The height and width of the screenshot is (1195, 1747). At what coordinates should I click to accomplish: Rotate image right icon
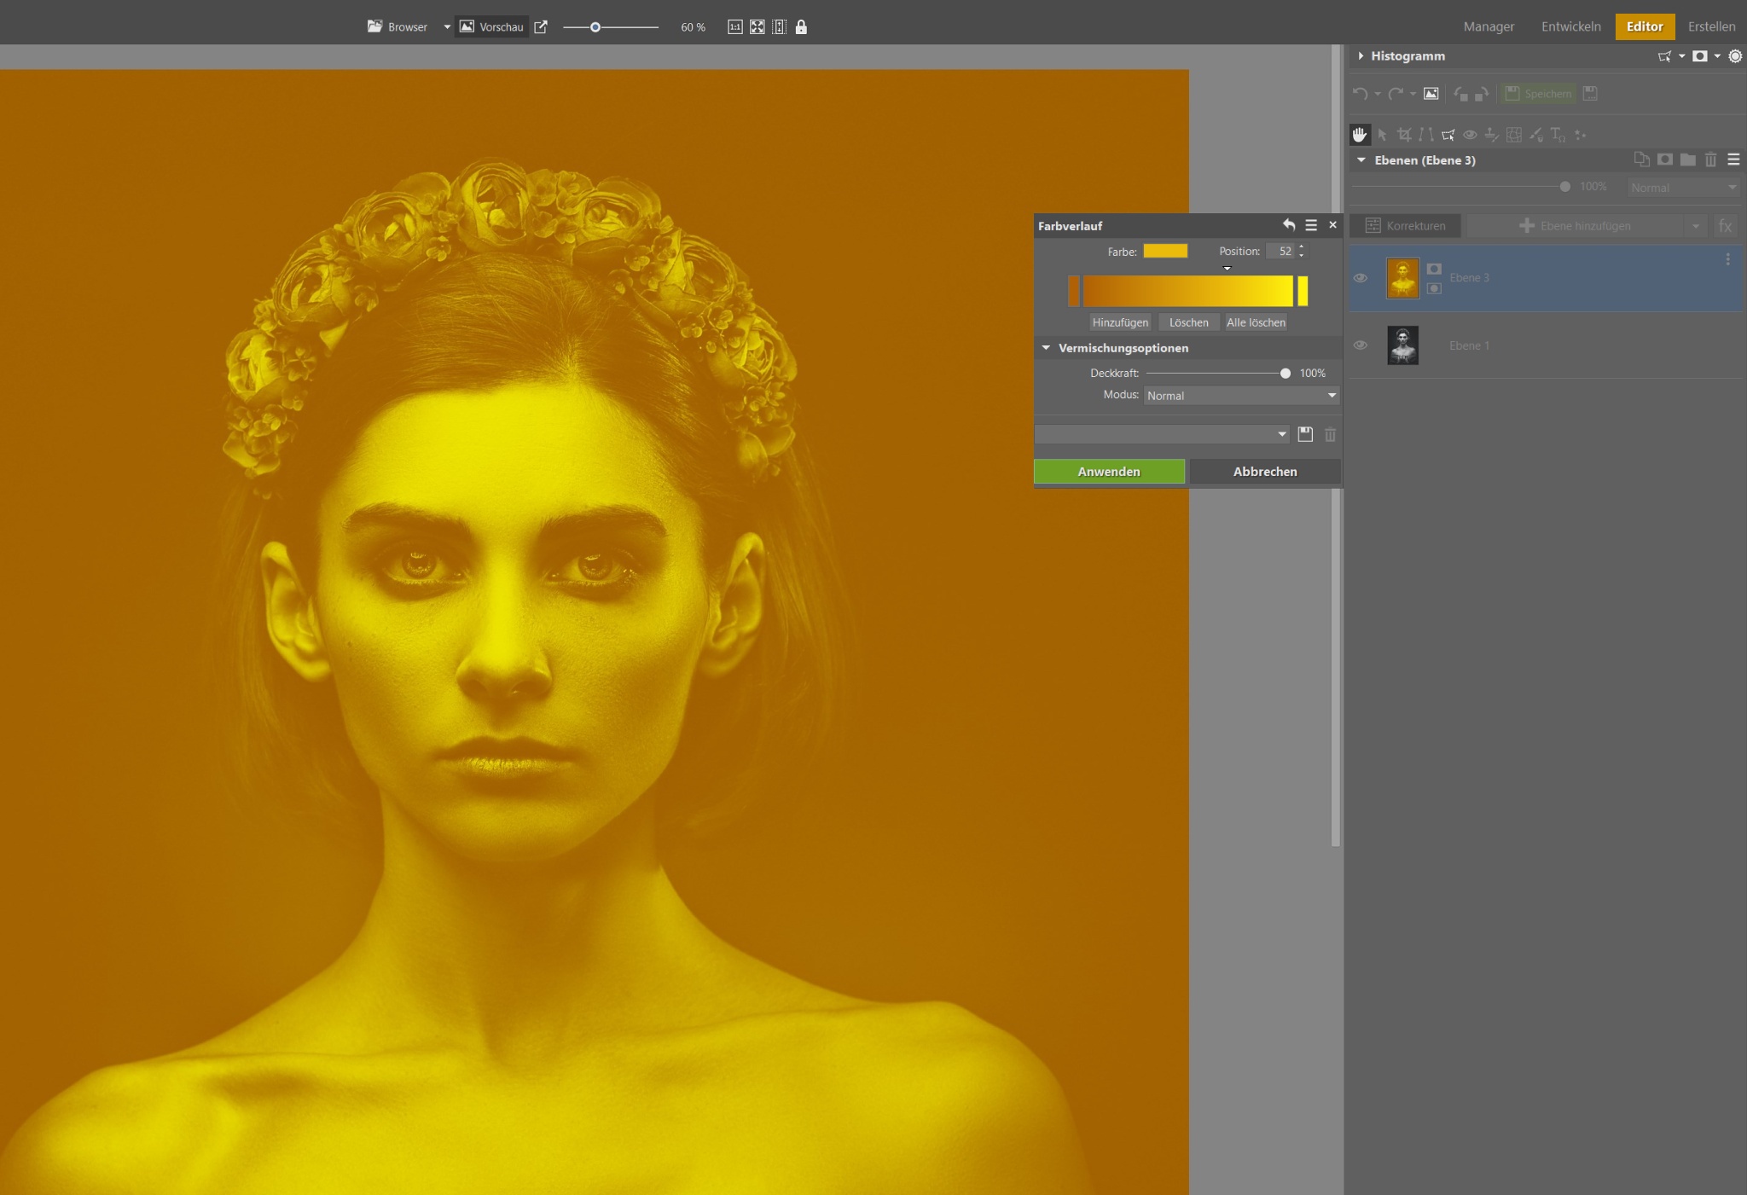click(x=1482, y=94)
